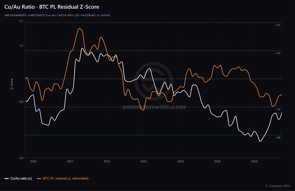
Task: Click the 2.1 y-axis value
Action: pos(21,21)
